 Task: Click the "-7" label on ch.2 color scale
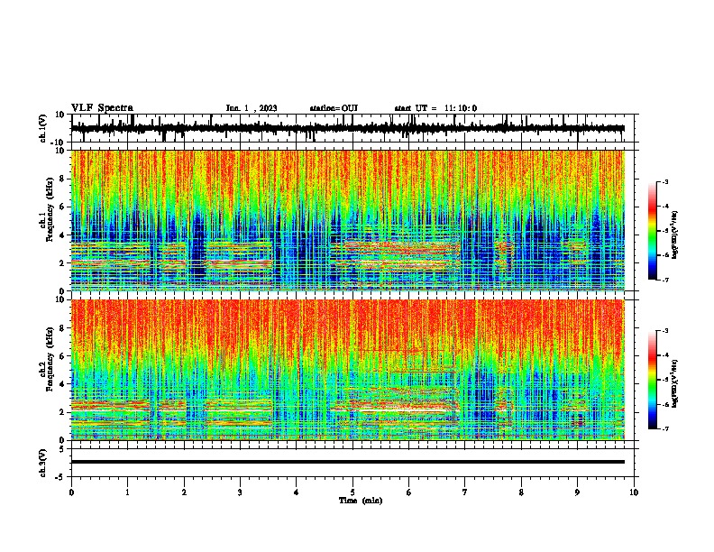[664, 429]
